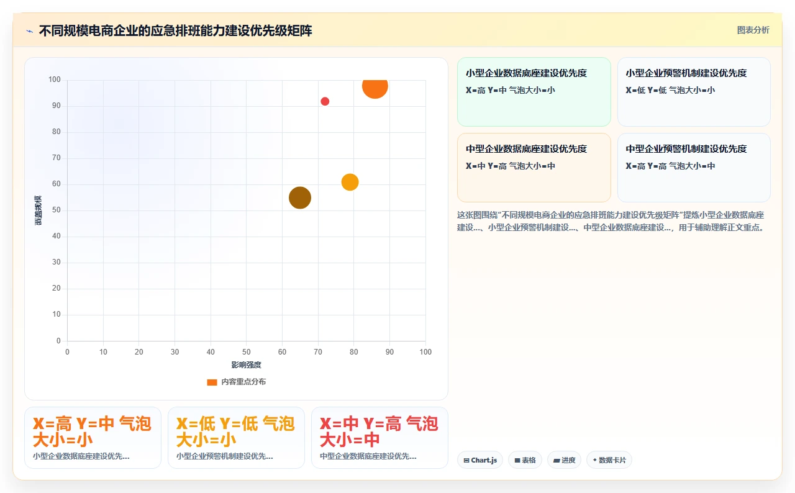This screenshot has width=795, height=493.
Task: Open the 中型企业预警机制建设优先度 card
Action: 694,168
